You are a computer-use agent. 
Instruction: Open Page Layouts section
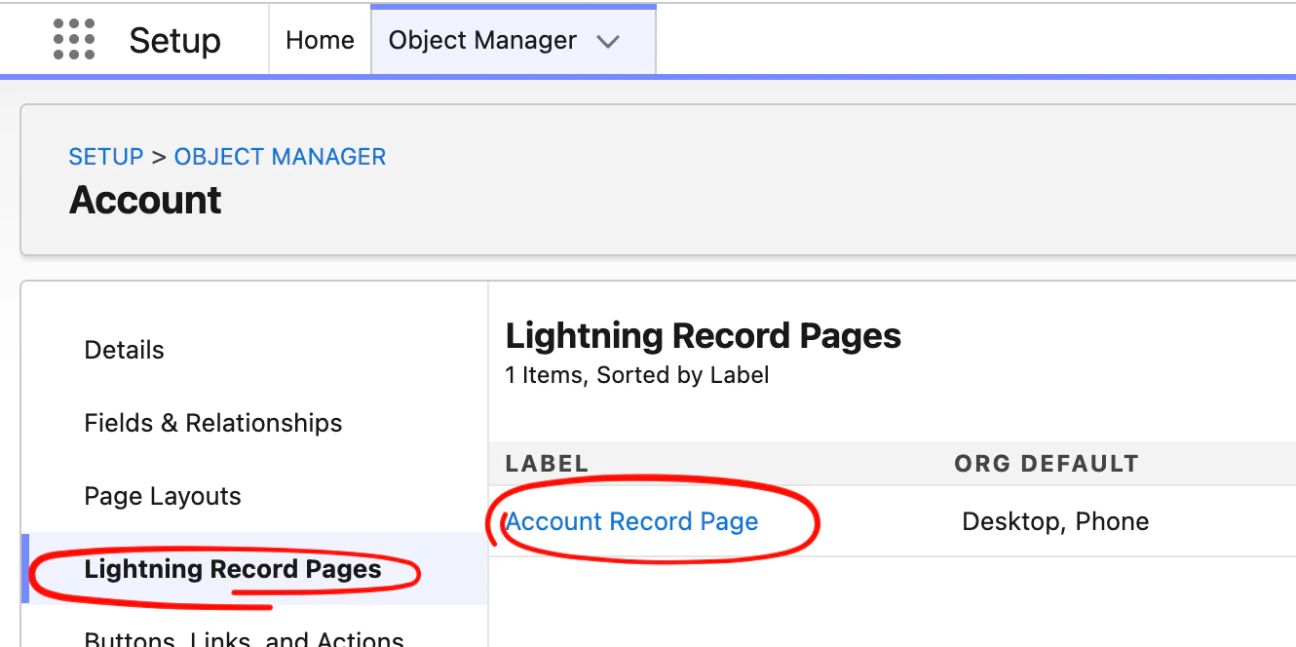click(163, 496)
